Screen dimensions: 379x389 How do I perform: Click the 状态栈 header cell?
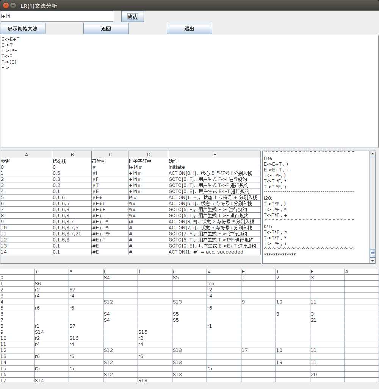click(x=72, y=161)
